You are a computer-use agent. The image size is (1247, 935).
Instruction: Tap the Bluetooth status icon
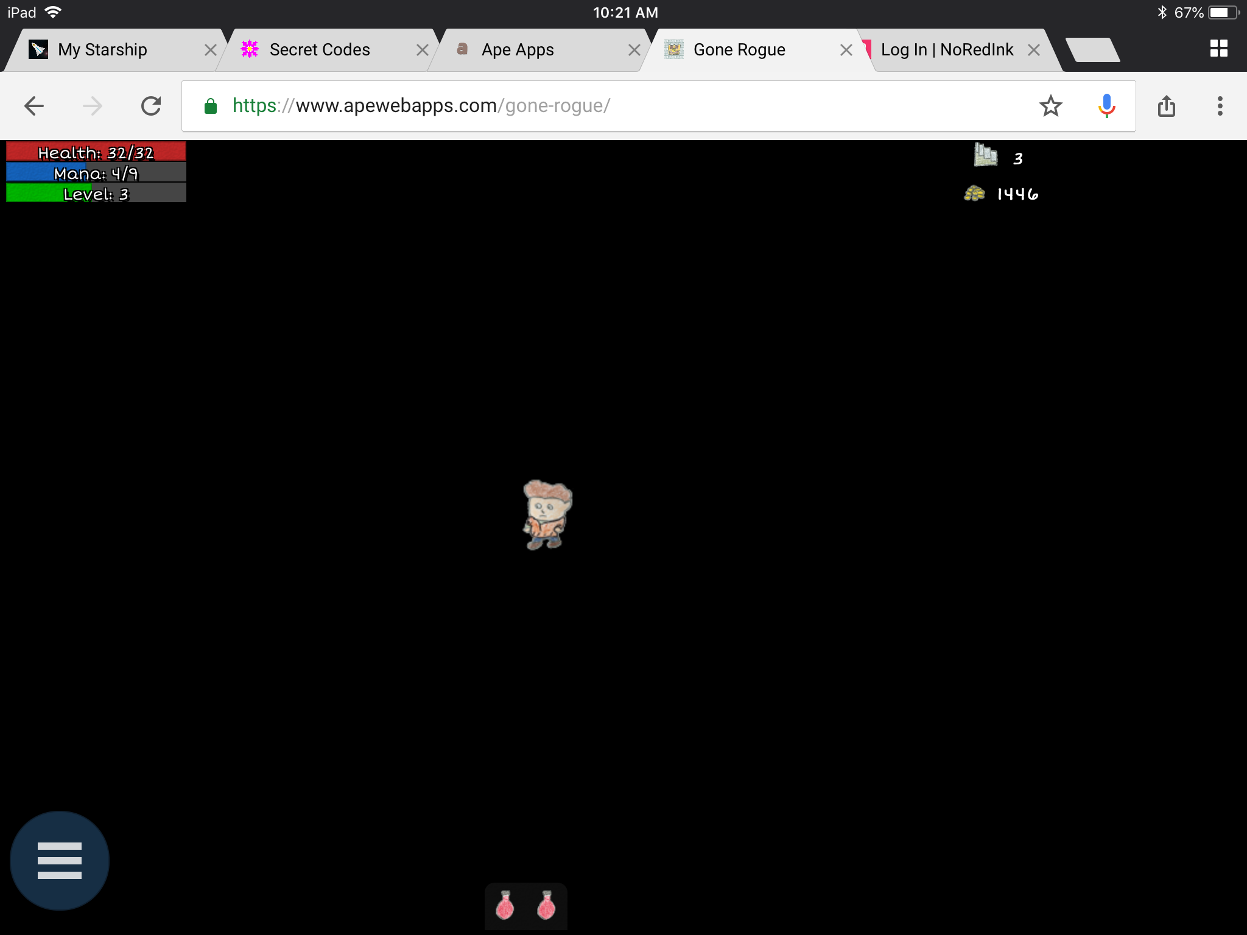(1162, 12)
